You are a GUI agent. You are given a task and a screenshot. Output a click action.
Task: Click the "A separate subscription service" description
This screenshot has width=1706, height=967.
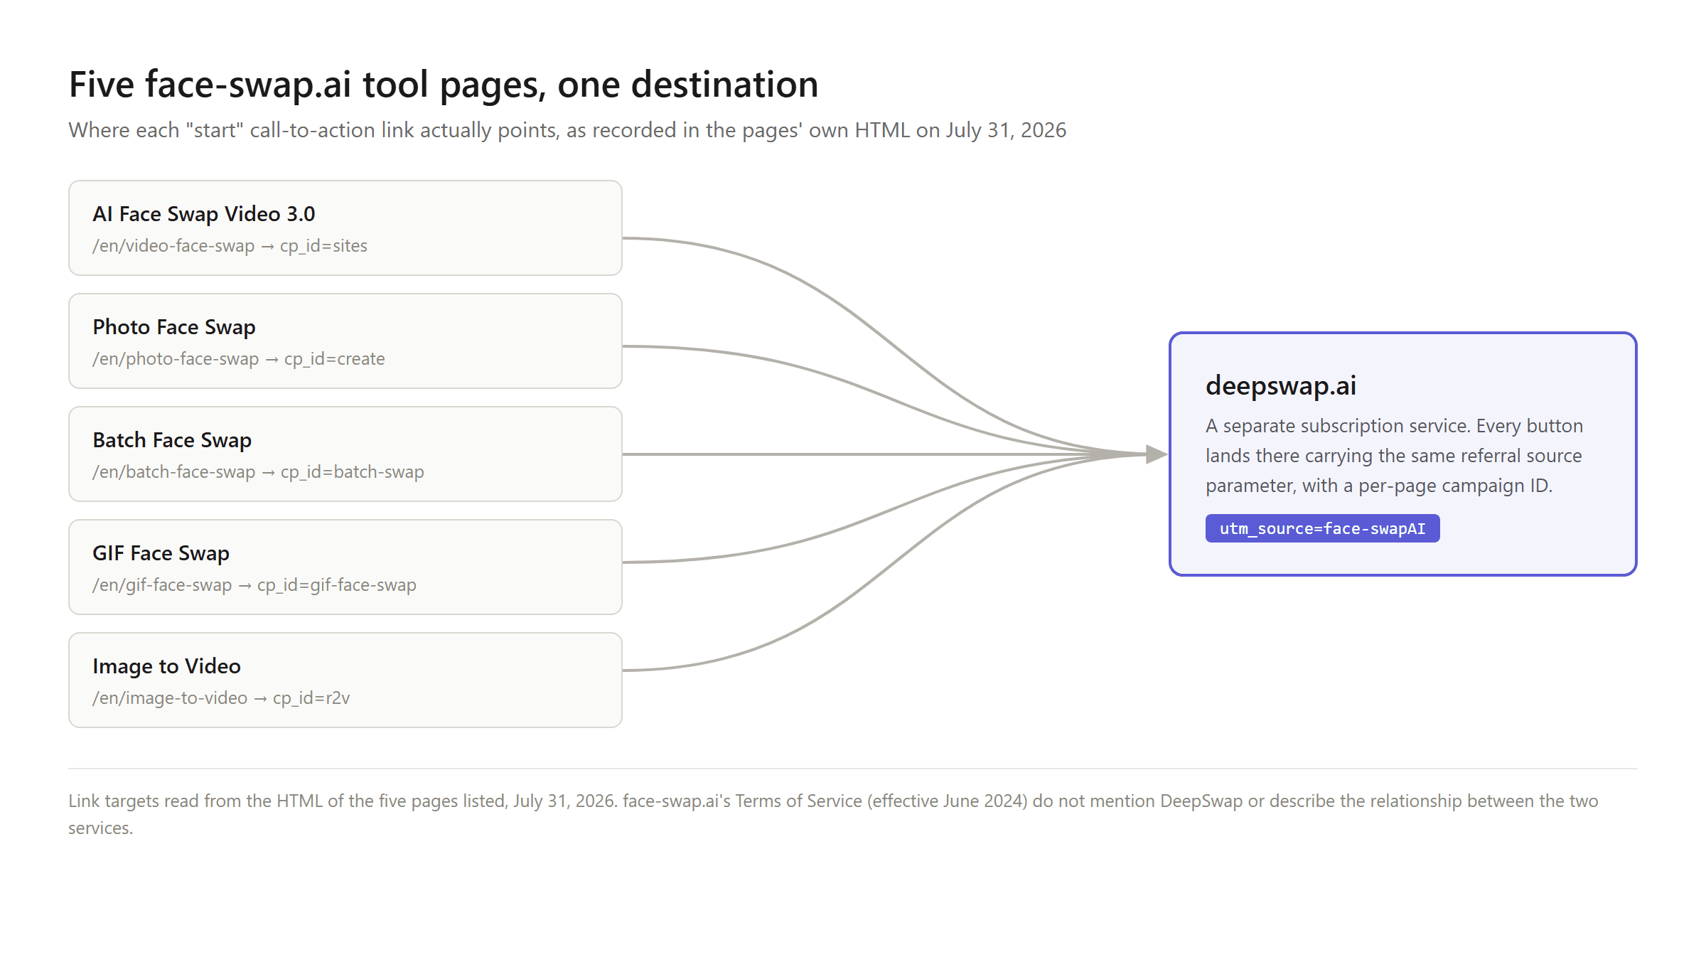click(x=1394, y=456)
